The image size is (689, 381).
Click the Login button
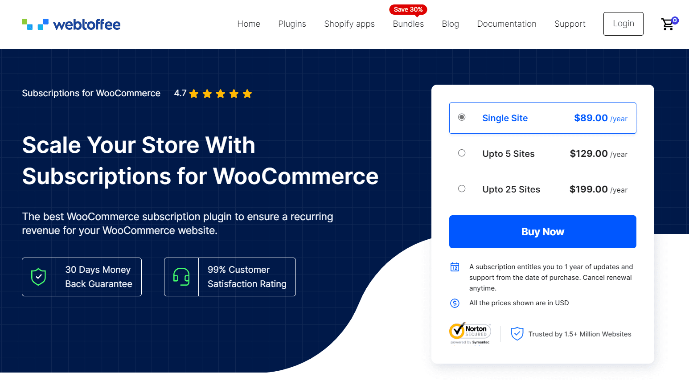tap(623, 24)
